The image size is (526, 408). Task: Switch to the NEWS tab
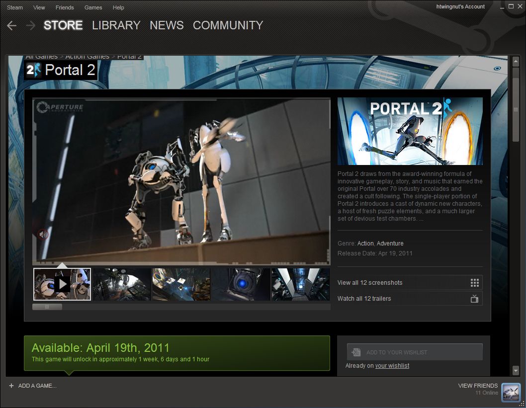[167, 25]
